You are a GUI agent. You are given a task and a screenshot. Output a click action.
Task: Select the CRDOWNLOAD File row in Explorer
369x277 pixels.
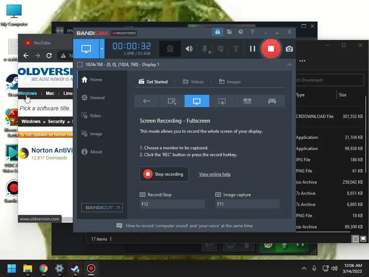click(x=330, y=116)
